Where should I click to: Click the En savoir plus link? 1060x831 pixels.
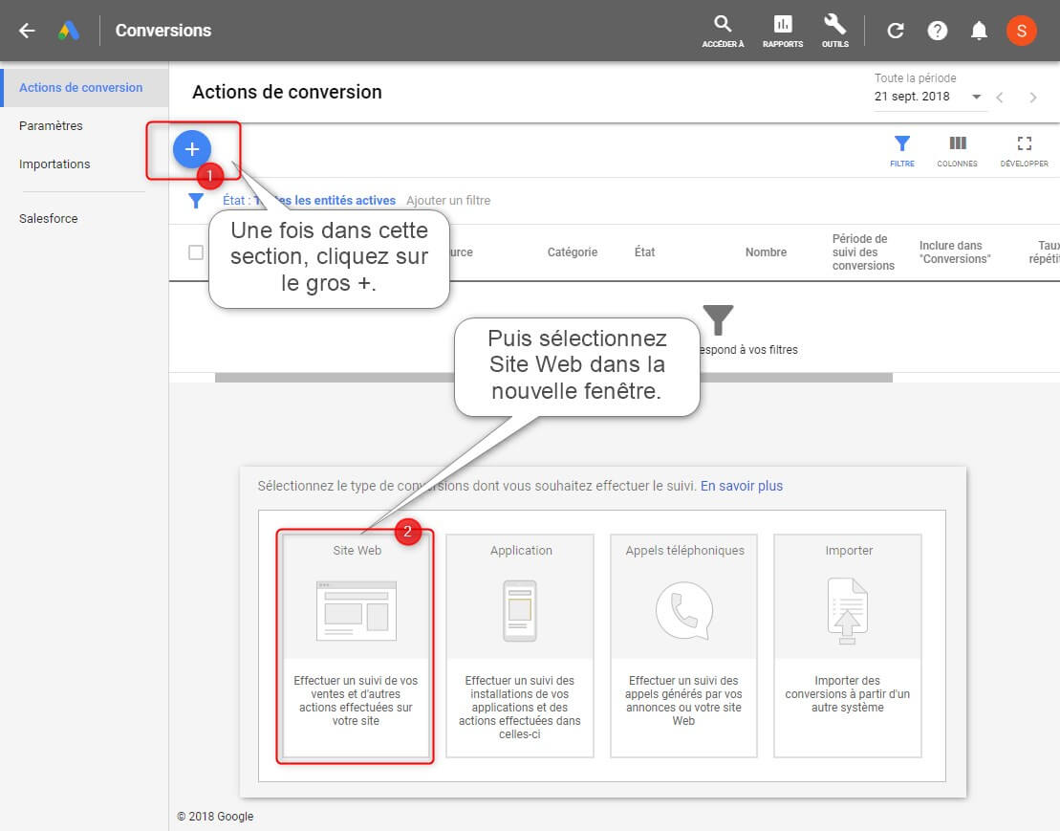(742, 486)
